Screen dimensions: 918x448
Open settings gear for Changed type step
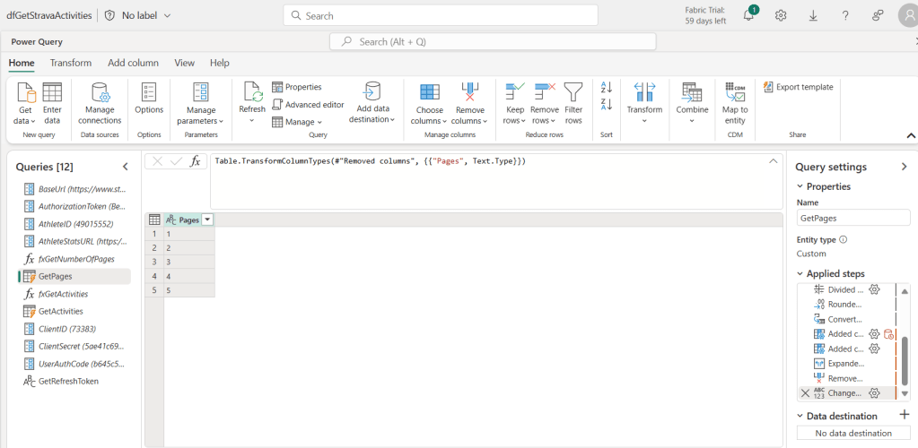pyautogui.click(x=874, y=392)
